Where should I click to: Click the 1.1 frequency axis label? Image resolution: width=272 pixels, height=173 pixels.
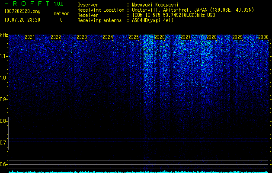coord(3,56)
